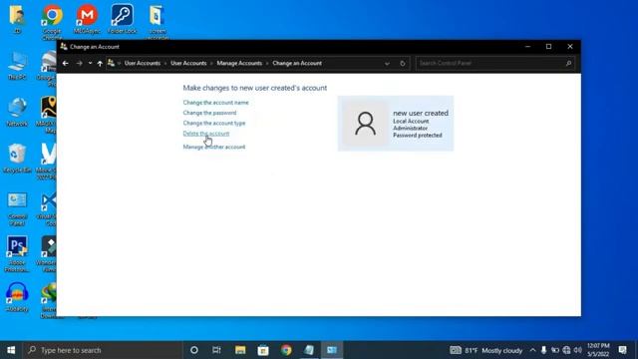Viewport: 638px width, 359px height.
Task: Go to the Manage Accounts breadcrumb
Action: tap(239, 63)
